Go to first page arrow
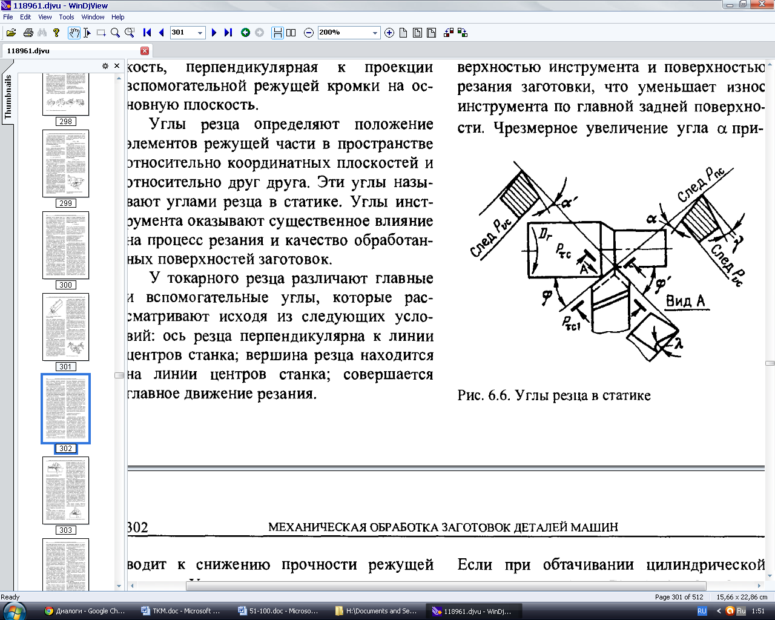 (147, 33)
